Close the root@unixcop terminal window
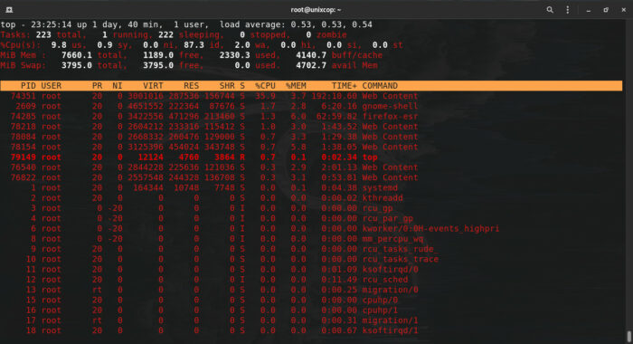Screen dimensions: 633x344 (623, 10)
